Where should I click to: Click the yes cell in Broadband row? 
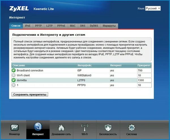[x=112, y=70]
